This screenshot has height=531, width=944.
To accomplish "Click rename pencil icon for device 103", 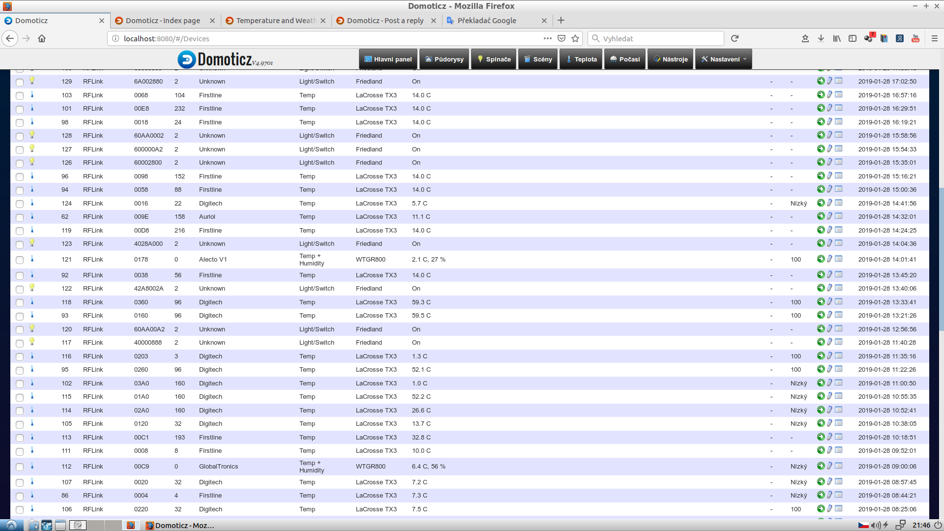I will (x=829, y=94).
